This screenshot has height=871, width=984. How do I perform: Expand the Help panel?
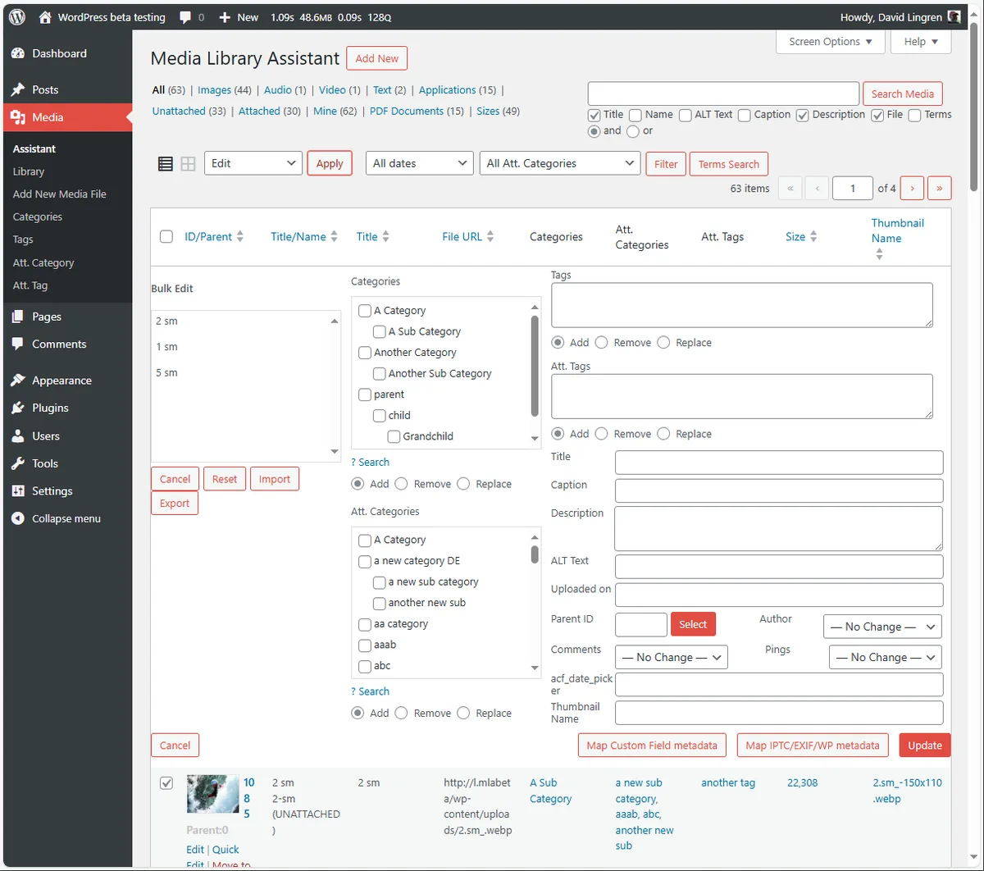(922, 42)
